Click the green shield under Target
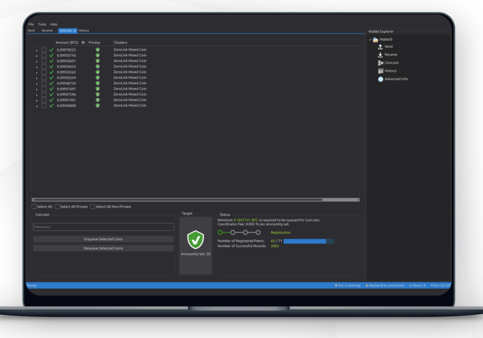483x338 pixels. click(195, 240)
